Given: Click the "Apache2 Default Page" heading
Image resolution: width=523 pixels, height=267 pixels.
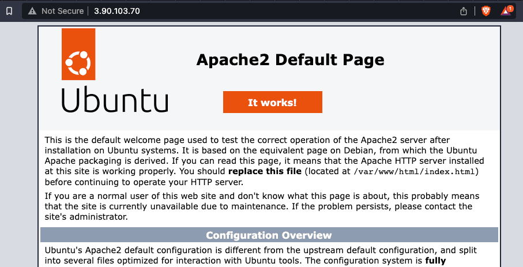Looking at the screenshot, I should pyautogui.click(x=290, y=60).
